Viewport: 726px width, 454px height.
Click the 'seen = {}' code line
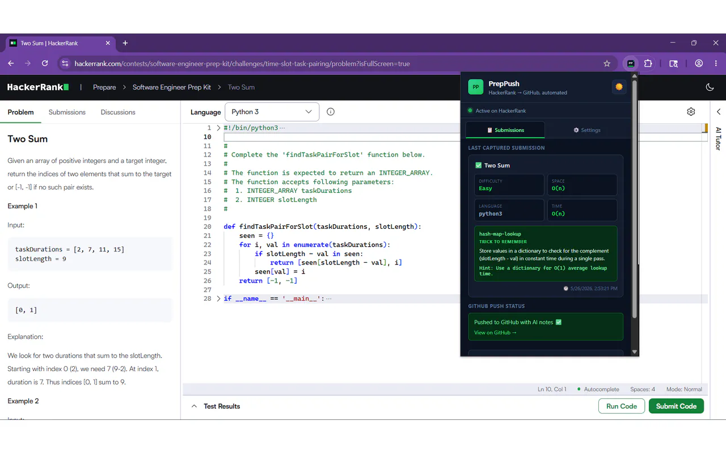[x=257, y=236]
